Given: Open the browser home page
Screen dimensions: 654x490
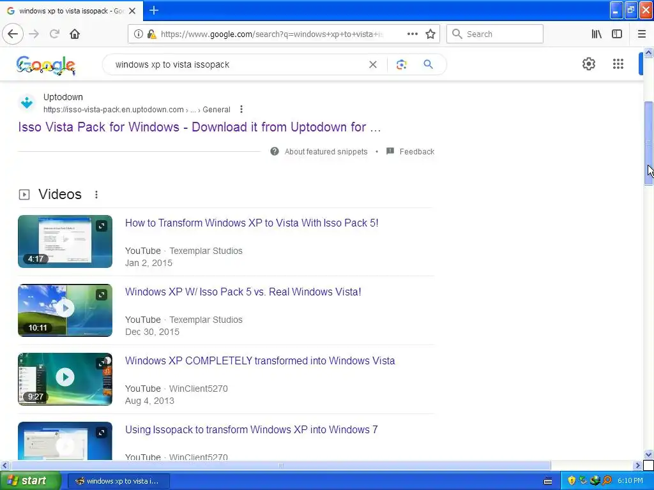Looking at the screenshot, I should point(75,34).
